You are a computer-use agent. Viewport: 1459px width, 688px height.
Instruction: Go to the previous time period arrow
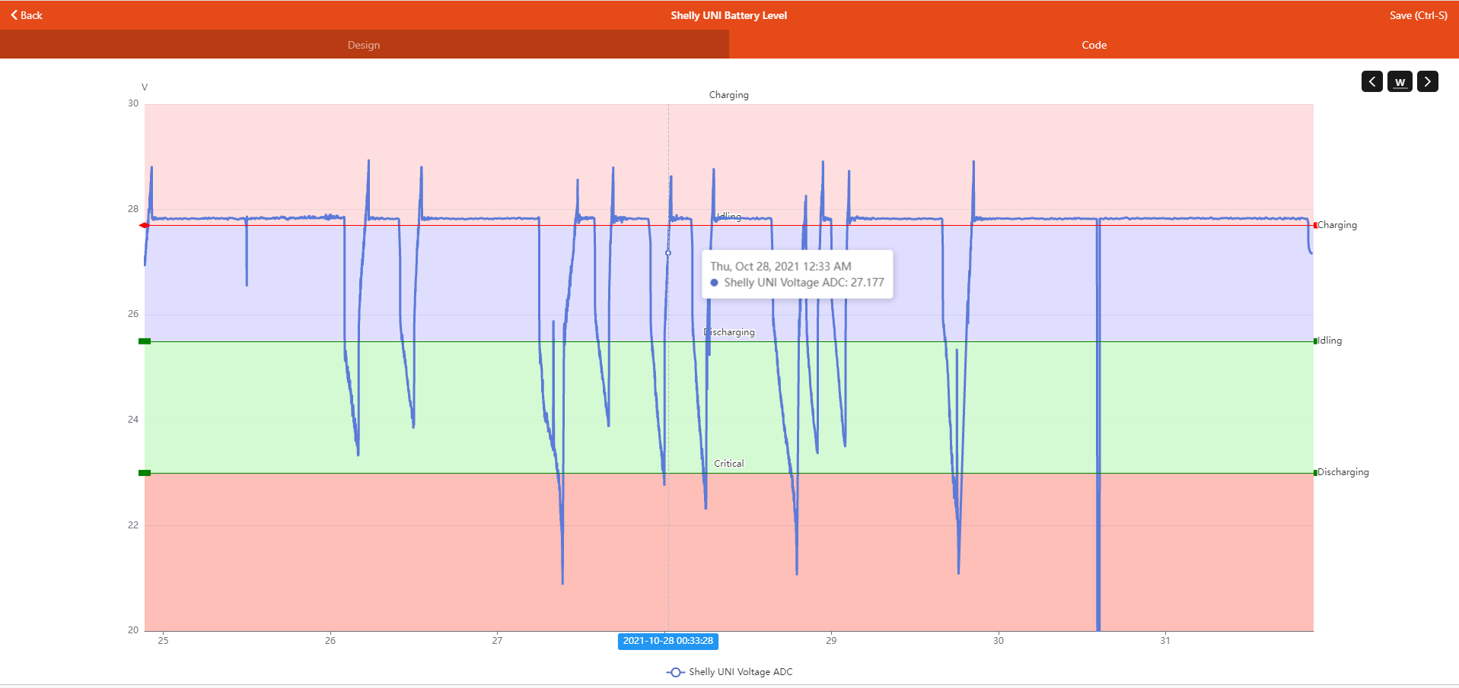click(x=1371, y=81)
